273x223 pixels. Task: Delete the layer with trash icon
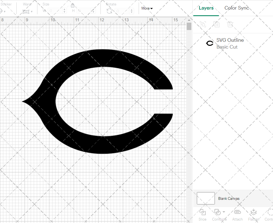click(230, 24)
